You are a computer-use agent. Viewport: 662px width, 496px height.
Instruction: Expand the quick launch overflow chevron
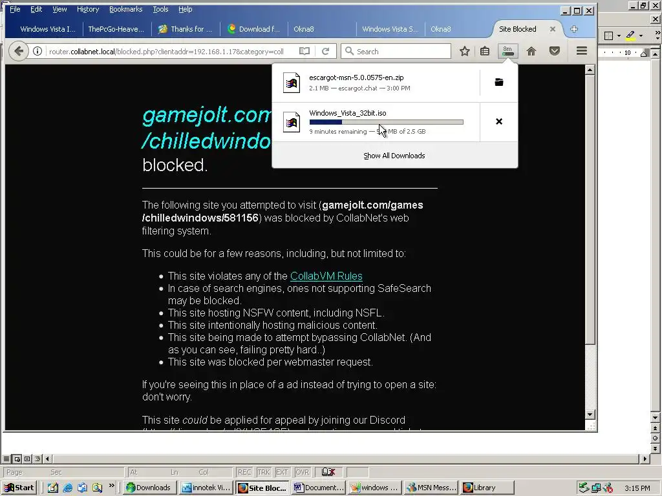112,486
